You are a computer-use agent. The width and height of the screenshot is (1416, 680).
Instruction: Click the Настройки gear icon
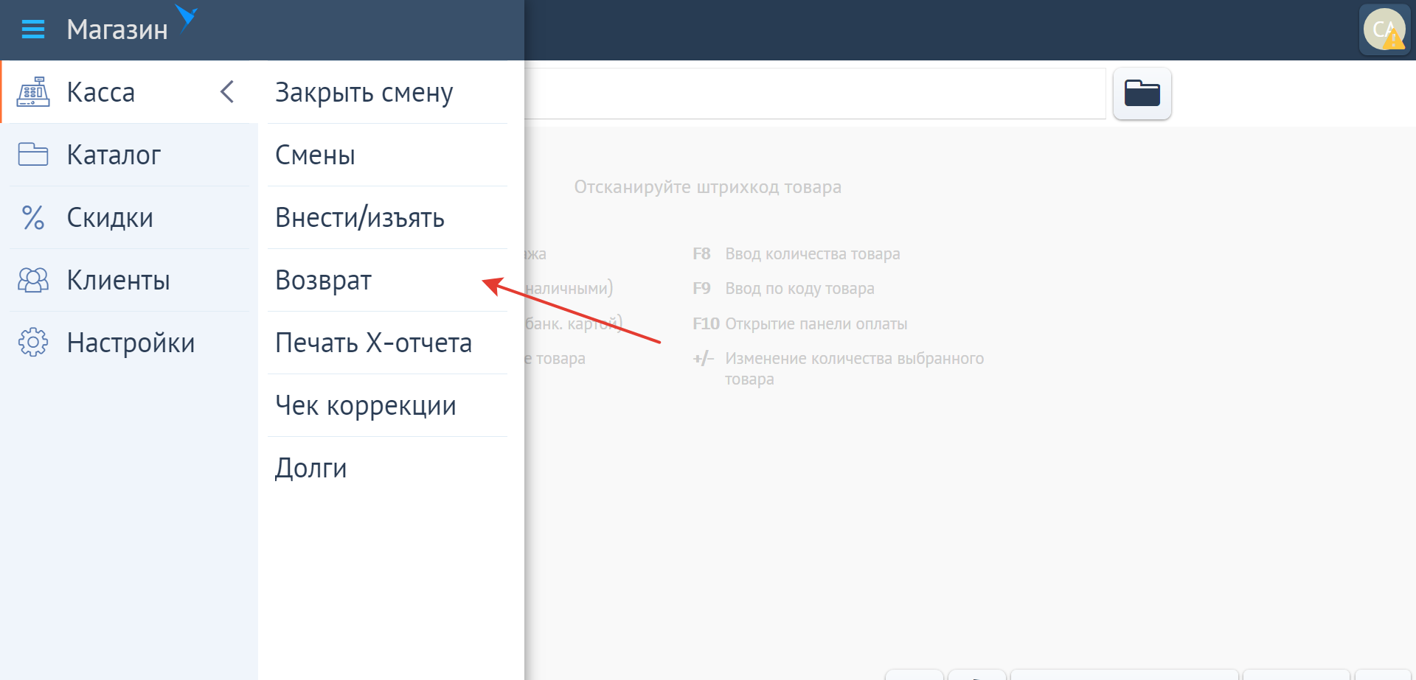(33, 343)
